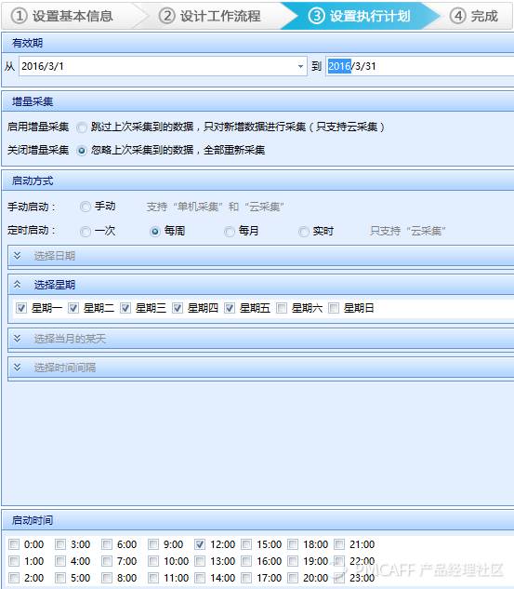
Task: Check the 9:00 start time checkbox
Action: [153, 544]
